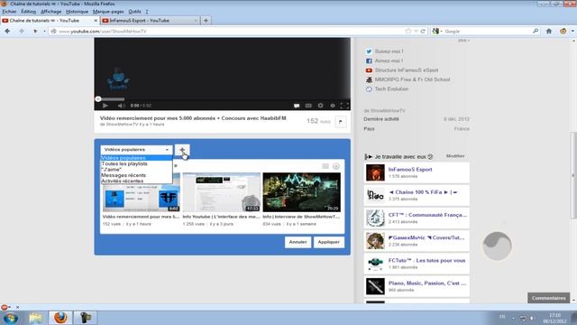
Task: Click the system tray volume icon
Action: 532,318
